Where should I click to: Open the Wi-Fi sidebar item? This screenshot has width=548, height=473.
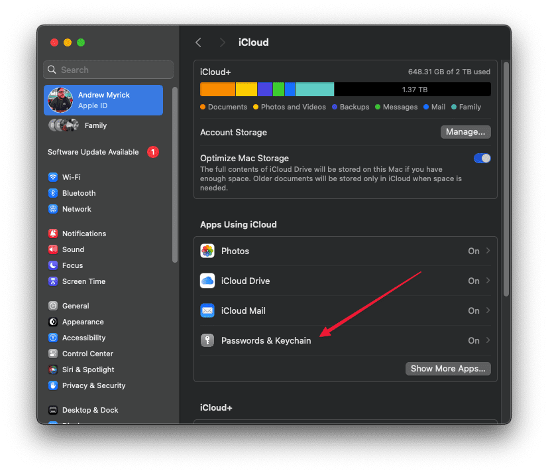[104, 177]
